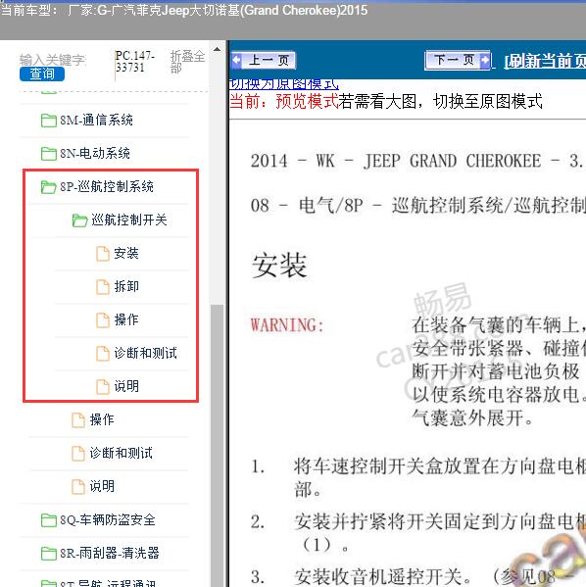Select the 8P-巡航控制系统 tree label
The height and width of the screenshot is (587, 586).
[x=107, y=186]
